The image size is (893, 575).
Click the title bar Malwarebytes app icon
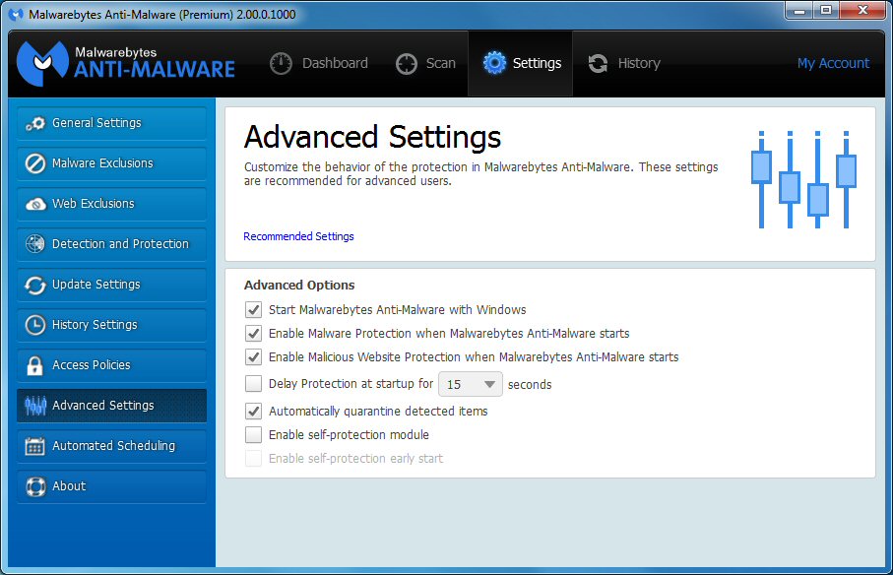point(17,14)
